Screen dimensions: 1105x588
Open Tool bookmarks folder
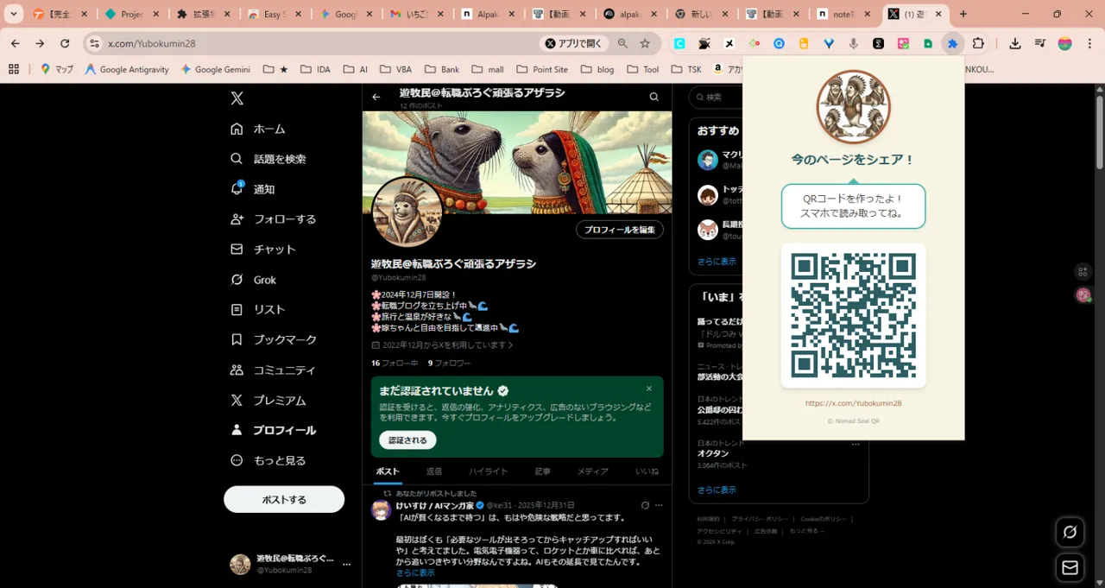click(x=642, y=69)
